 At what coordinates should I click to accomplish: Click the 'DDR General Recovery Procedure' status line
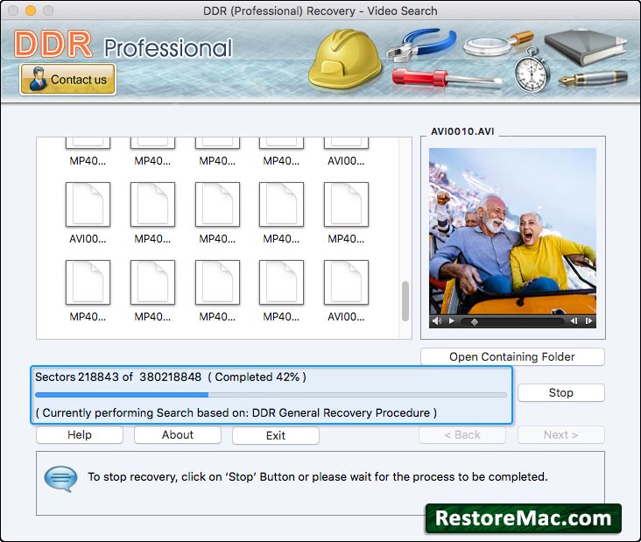[x=236, y=412]
